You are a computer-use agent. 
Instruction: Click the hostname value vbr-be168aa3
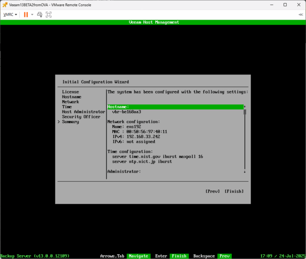point(126,112)
